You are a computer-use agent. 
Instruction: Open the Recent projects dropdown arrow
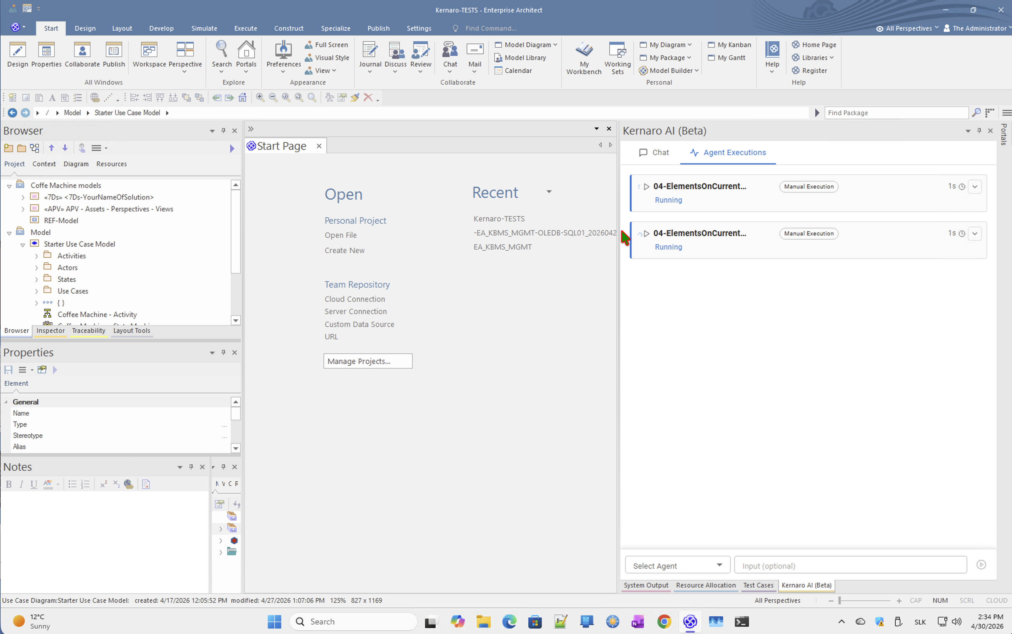coord(549,192)
